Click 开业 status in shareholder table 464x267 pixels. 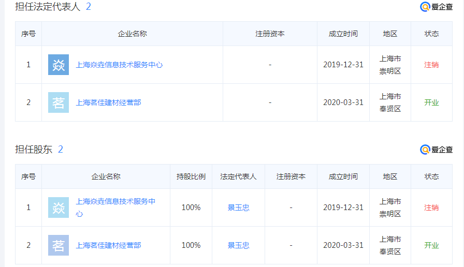point(431,245)
